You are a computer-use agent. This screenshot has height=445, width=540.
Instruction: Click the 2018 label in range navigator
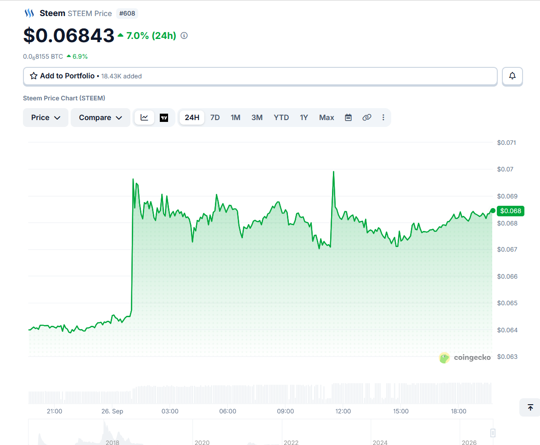pyautogui.click(x=112, y=442)
